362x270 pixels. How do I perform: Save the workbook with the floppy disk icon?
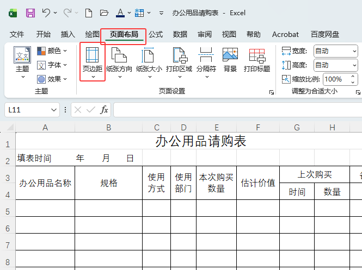[x=30, y=13]
